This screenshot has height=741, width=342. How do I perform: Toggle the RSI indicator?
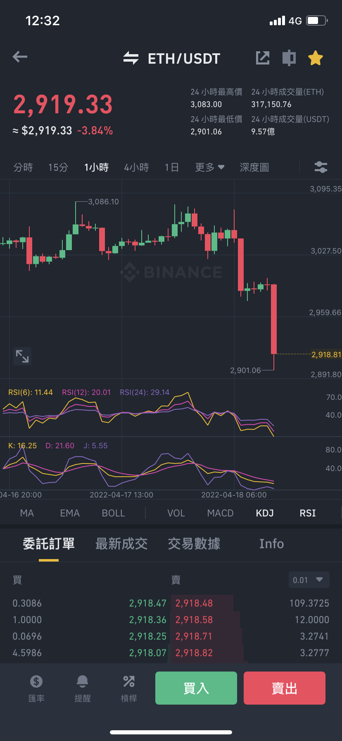(x=308, y=513)
